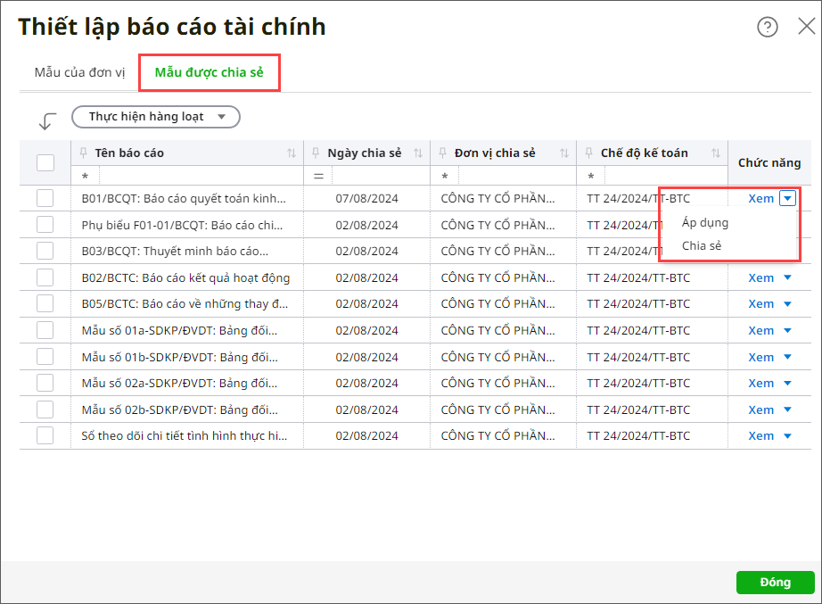Viewport: 822px width, 604px height.
Task: Open the help question mark icon
Action: (x=767, y=27)
